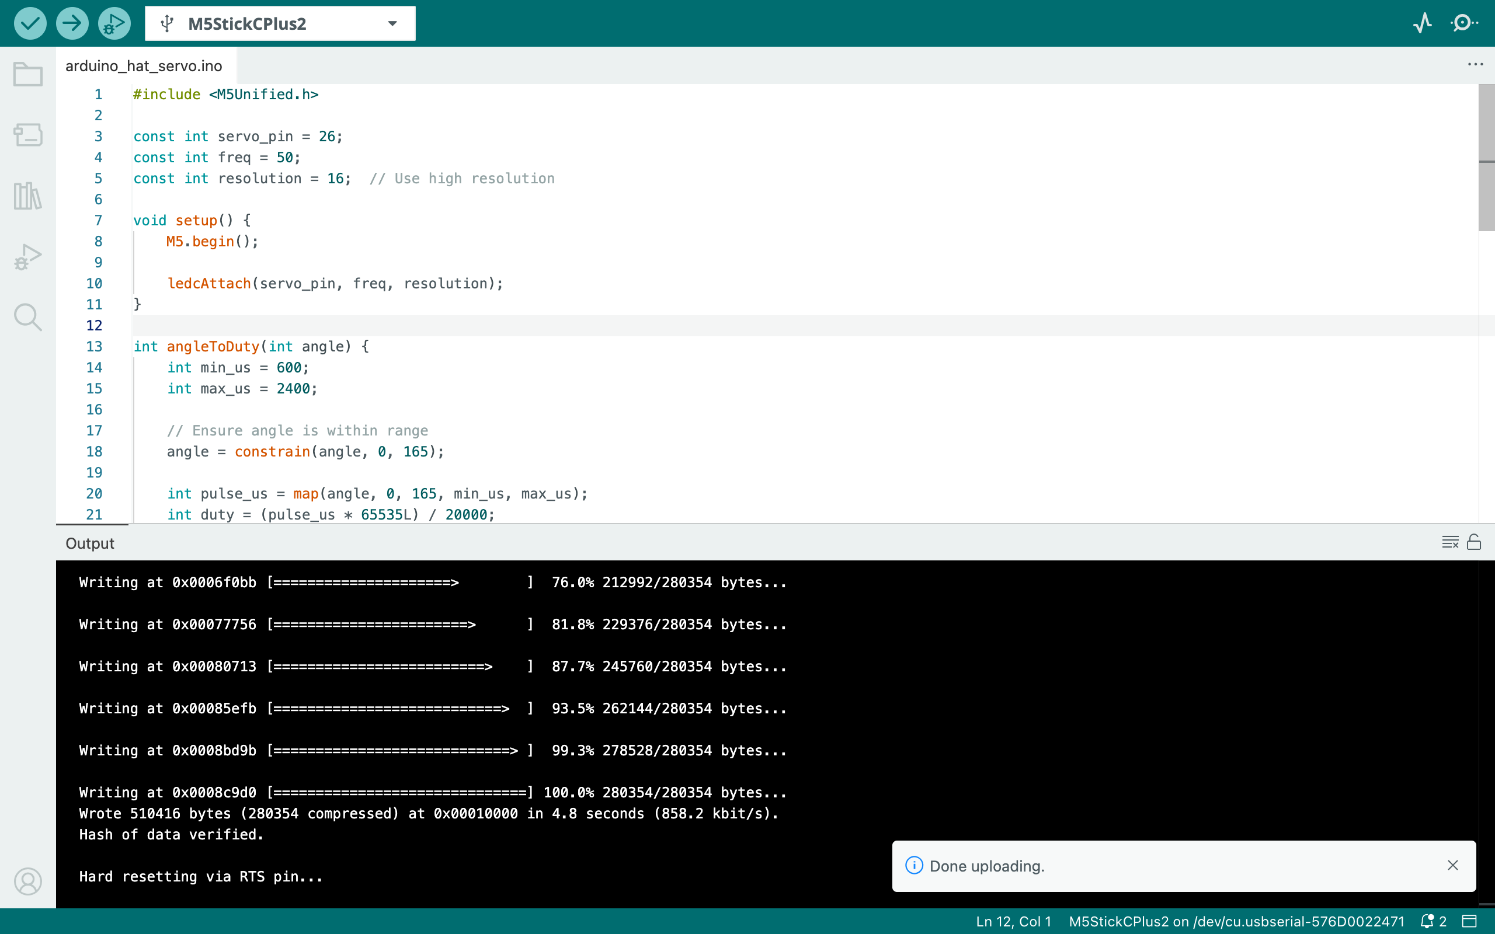The width and height of the screenshot is (1495, 934).
Task: Click the Upload arrow button
Action: coord(72,23)
